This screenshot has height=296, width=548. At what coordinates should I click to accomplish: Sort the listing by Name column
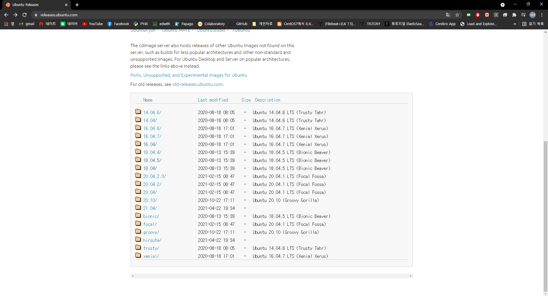pyautogui.click(x=148, y=100)
